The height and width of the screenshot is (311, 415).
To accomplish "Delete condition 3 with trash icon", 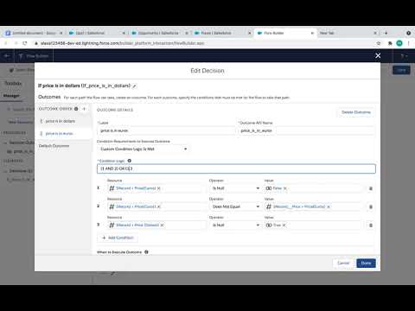I will point(371,225).
